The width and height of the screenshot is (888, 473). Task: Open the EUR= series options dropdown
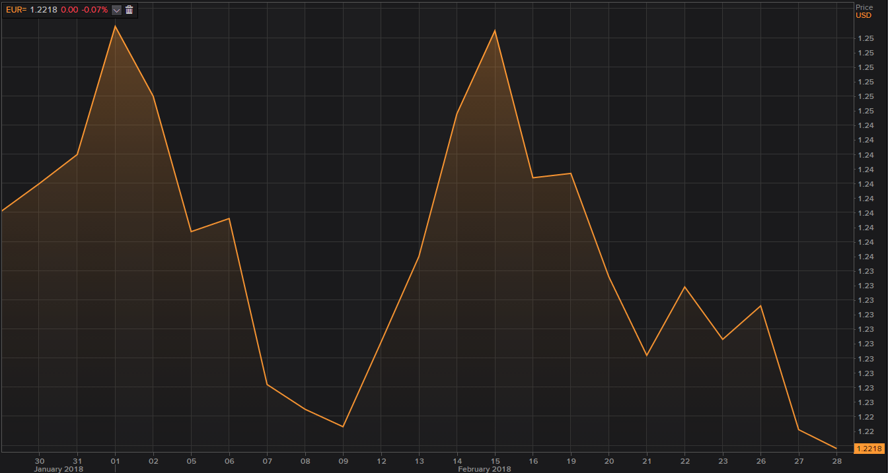[117, 10]
